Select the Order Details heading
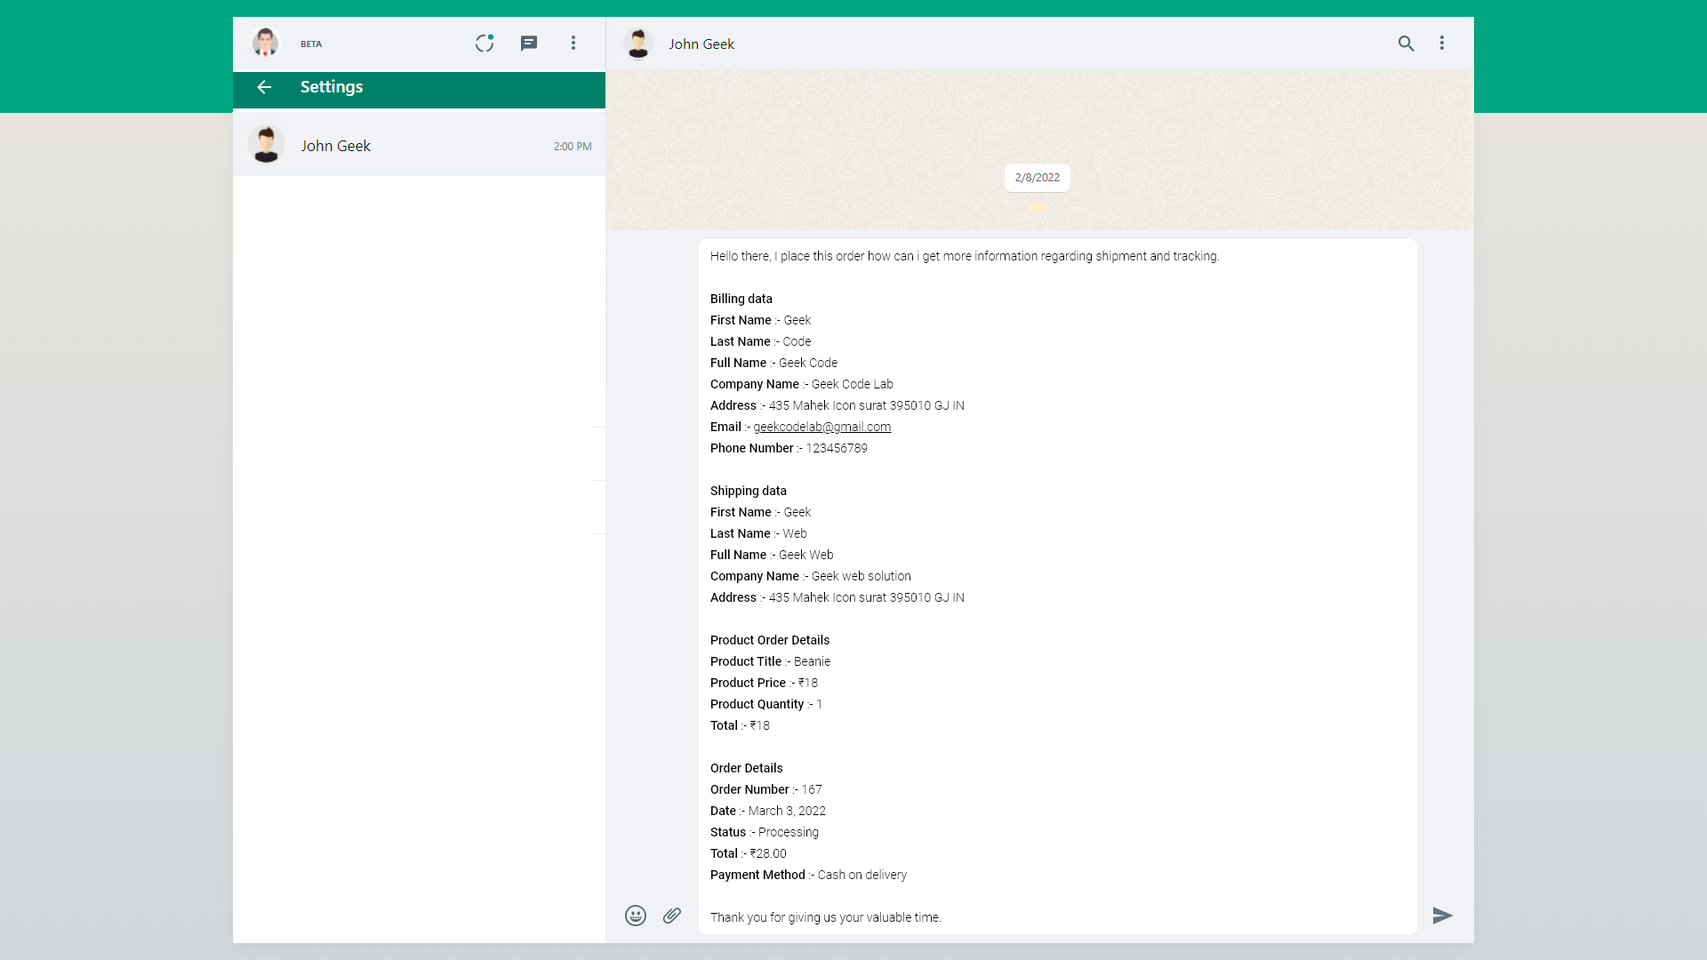 [x=747, y=768]
